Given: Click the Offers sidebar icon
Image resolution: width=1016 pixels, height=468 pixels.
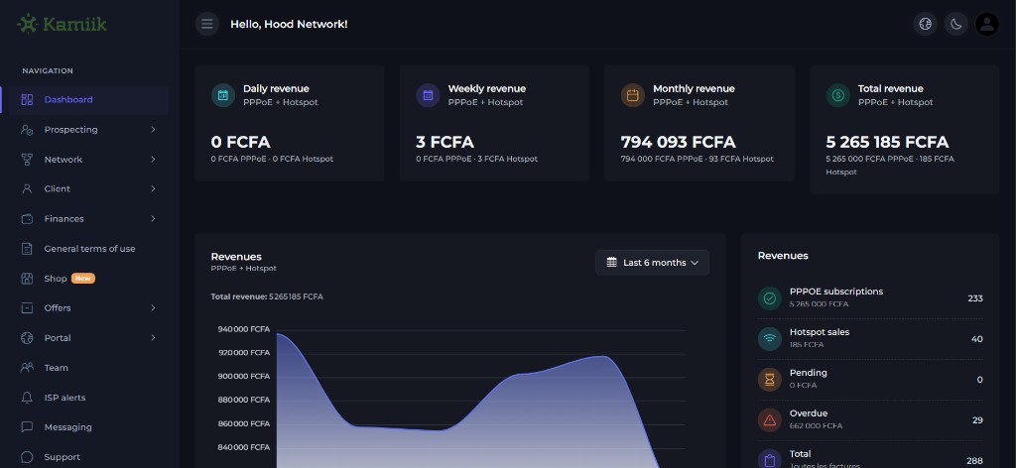Looking at the screenshot, I should click(27, 308).
